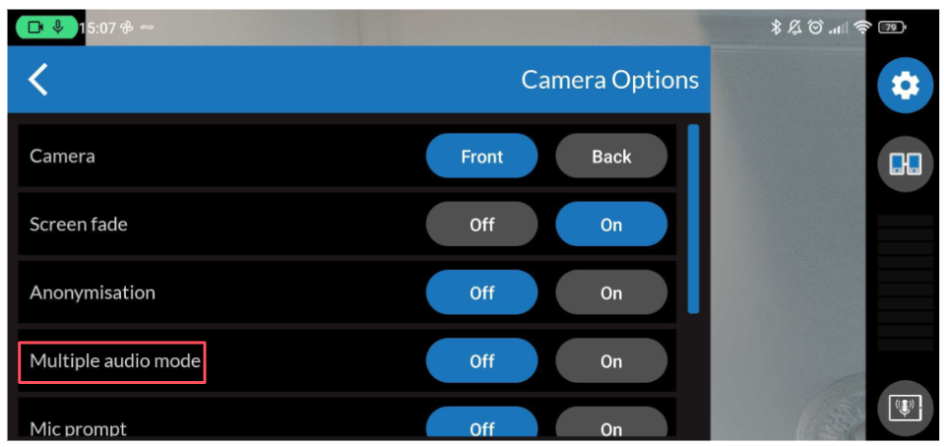Tap the Multiple audio mode label
Viewport: 946px width, 447px height.
pos(115,361)
